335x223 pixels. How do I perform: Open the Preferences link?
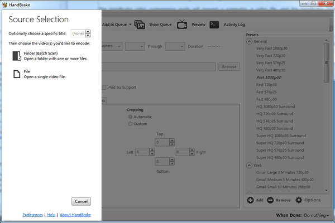click(x=33, y=215)
